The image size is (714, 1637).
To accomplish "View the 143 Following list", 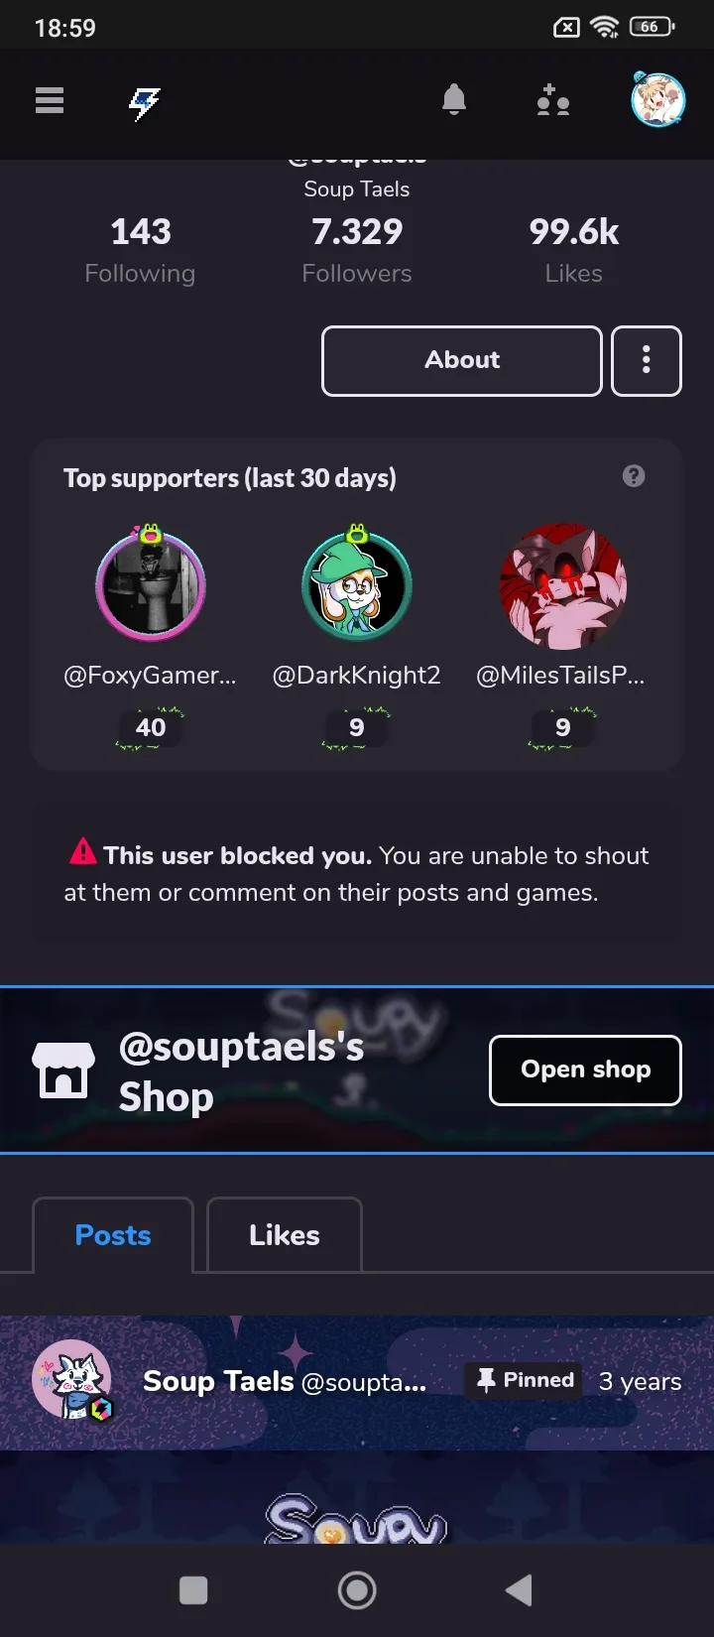I will [140, 251].
